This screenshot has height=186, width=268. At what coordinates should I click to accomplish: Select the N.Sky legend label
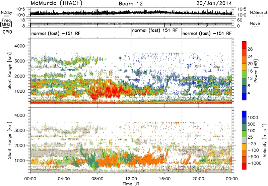6,12
